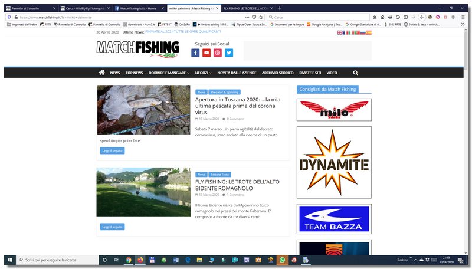This screenshot has height=269, width=472.
Task: Open Cortana circle on taskbar
Action: [x=105, y=260]
